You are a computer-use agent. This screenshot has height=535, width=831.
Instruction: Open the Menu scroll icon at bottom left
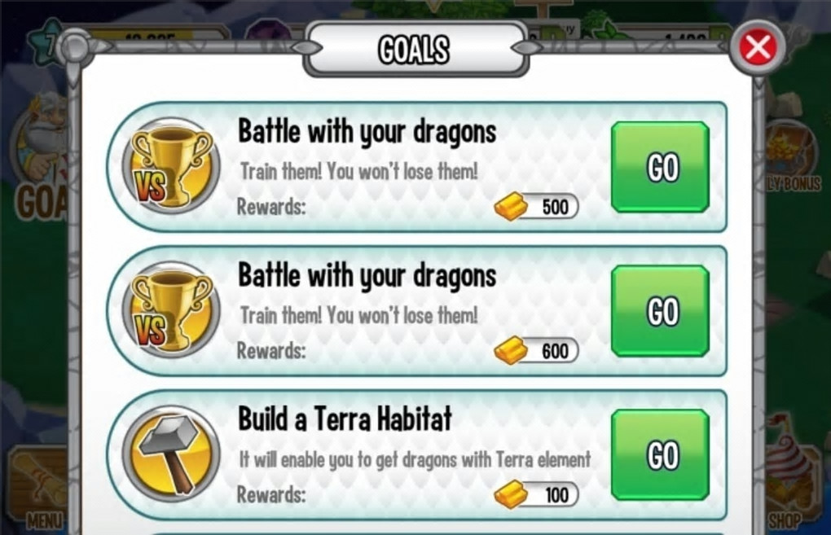[42, 487]
